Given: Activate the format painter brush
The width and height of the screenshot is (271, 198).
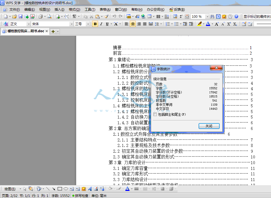Looking at the screenshot, I should pyautogui.click(x=107, y=16).
